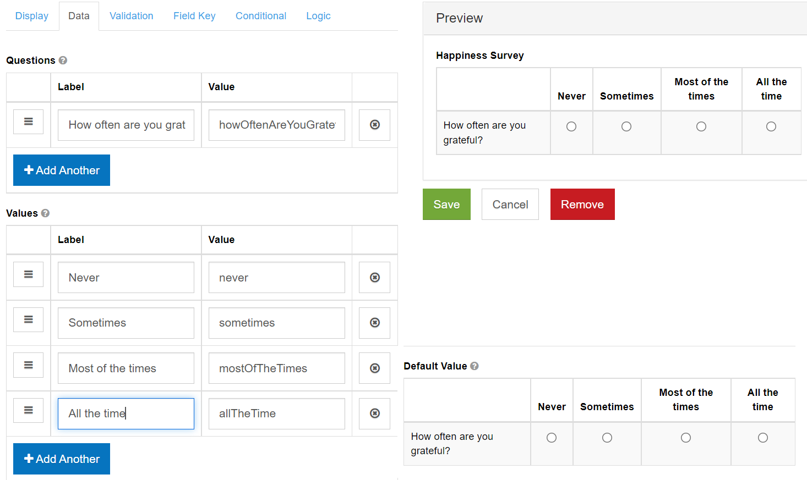Remove the Sometimes value row
The image size is (807, 480).
(x=374, y=323)
